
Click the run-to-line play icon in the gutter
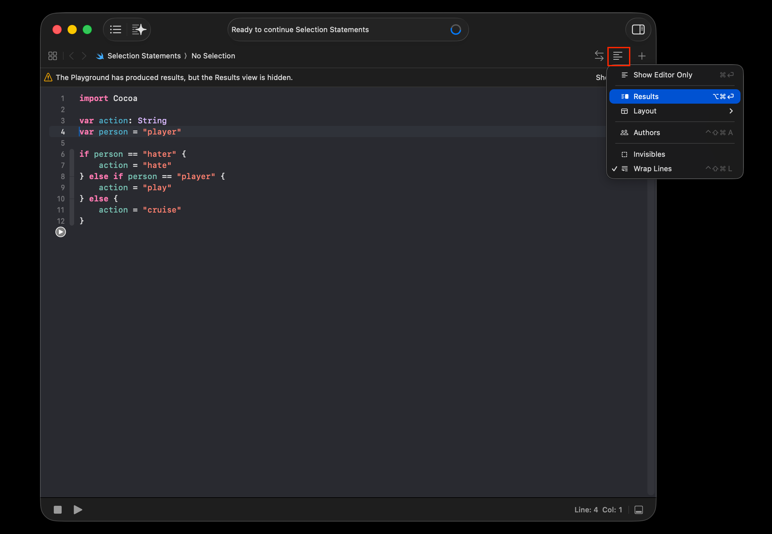tap(61, 232)
